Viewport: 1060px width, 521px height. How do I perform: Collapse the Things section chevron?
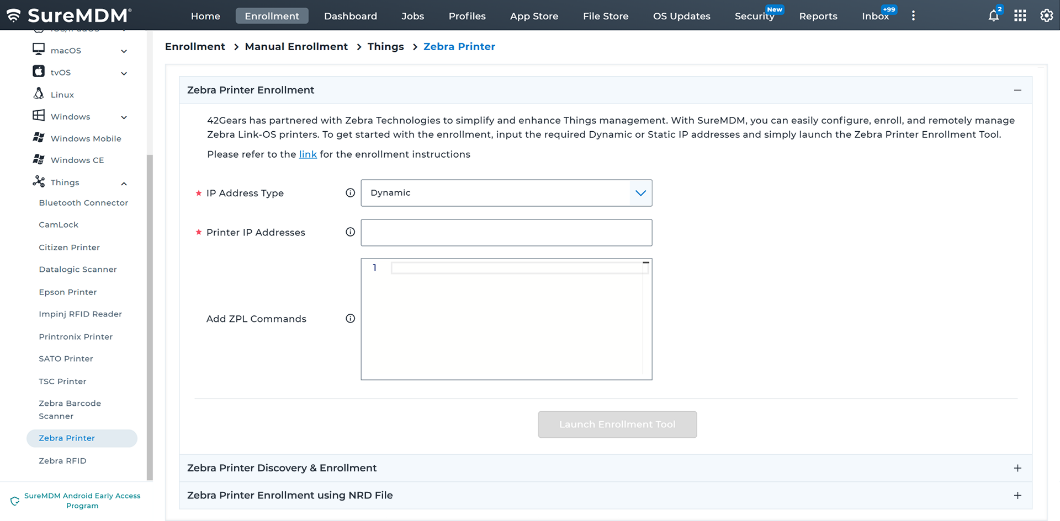click(x=124, y=184)
